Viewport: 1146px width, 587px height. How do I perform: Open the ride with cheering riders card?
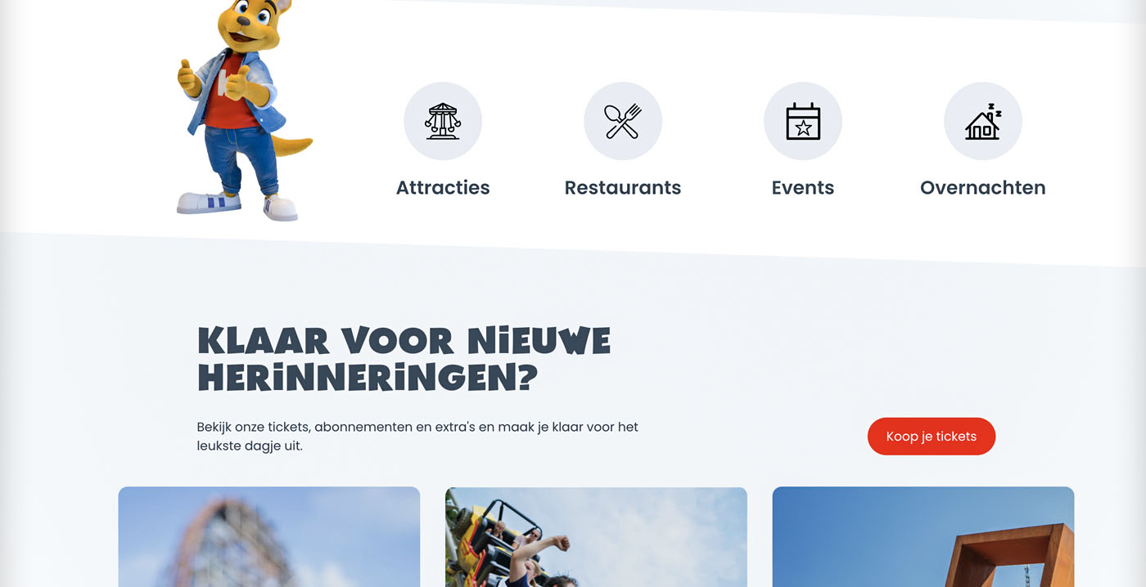pyautogui.click(x=596, y=537)
